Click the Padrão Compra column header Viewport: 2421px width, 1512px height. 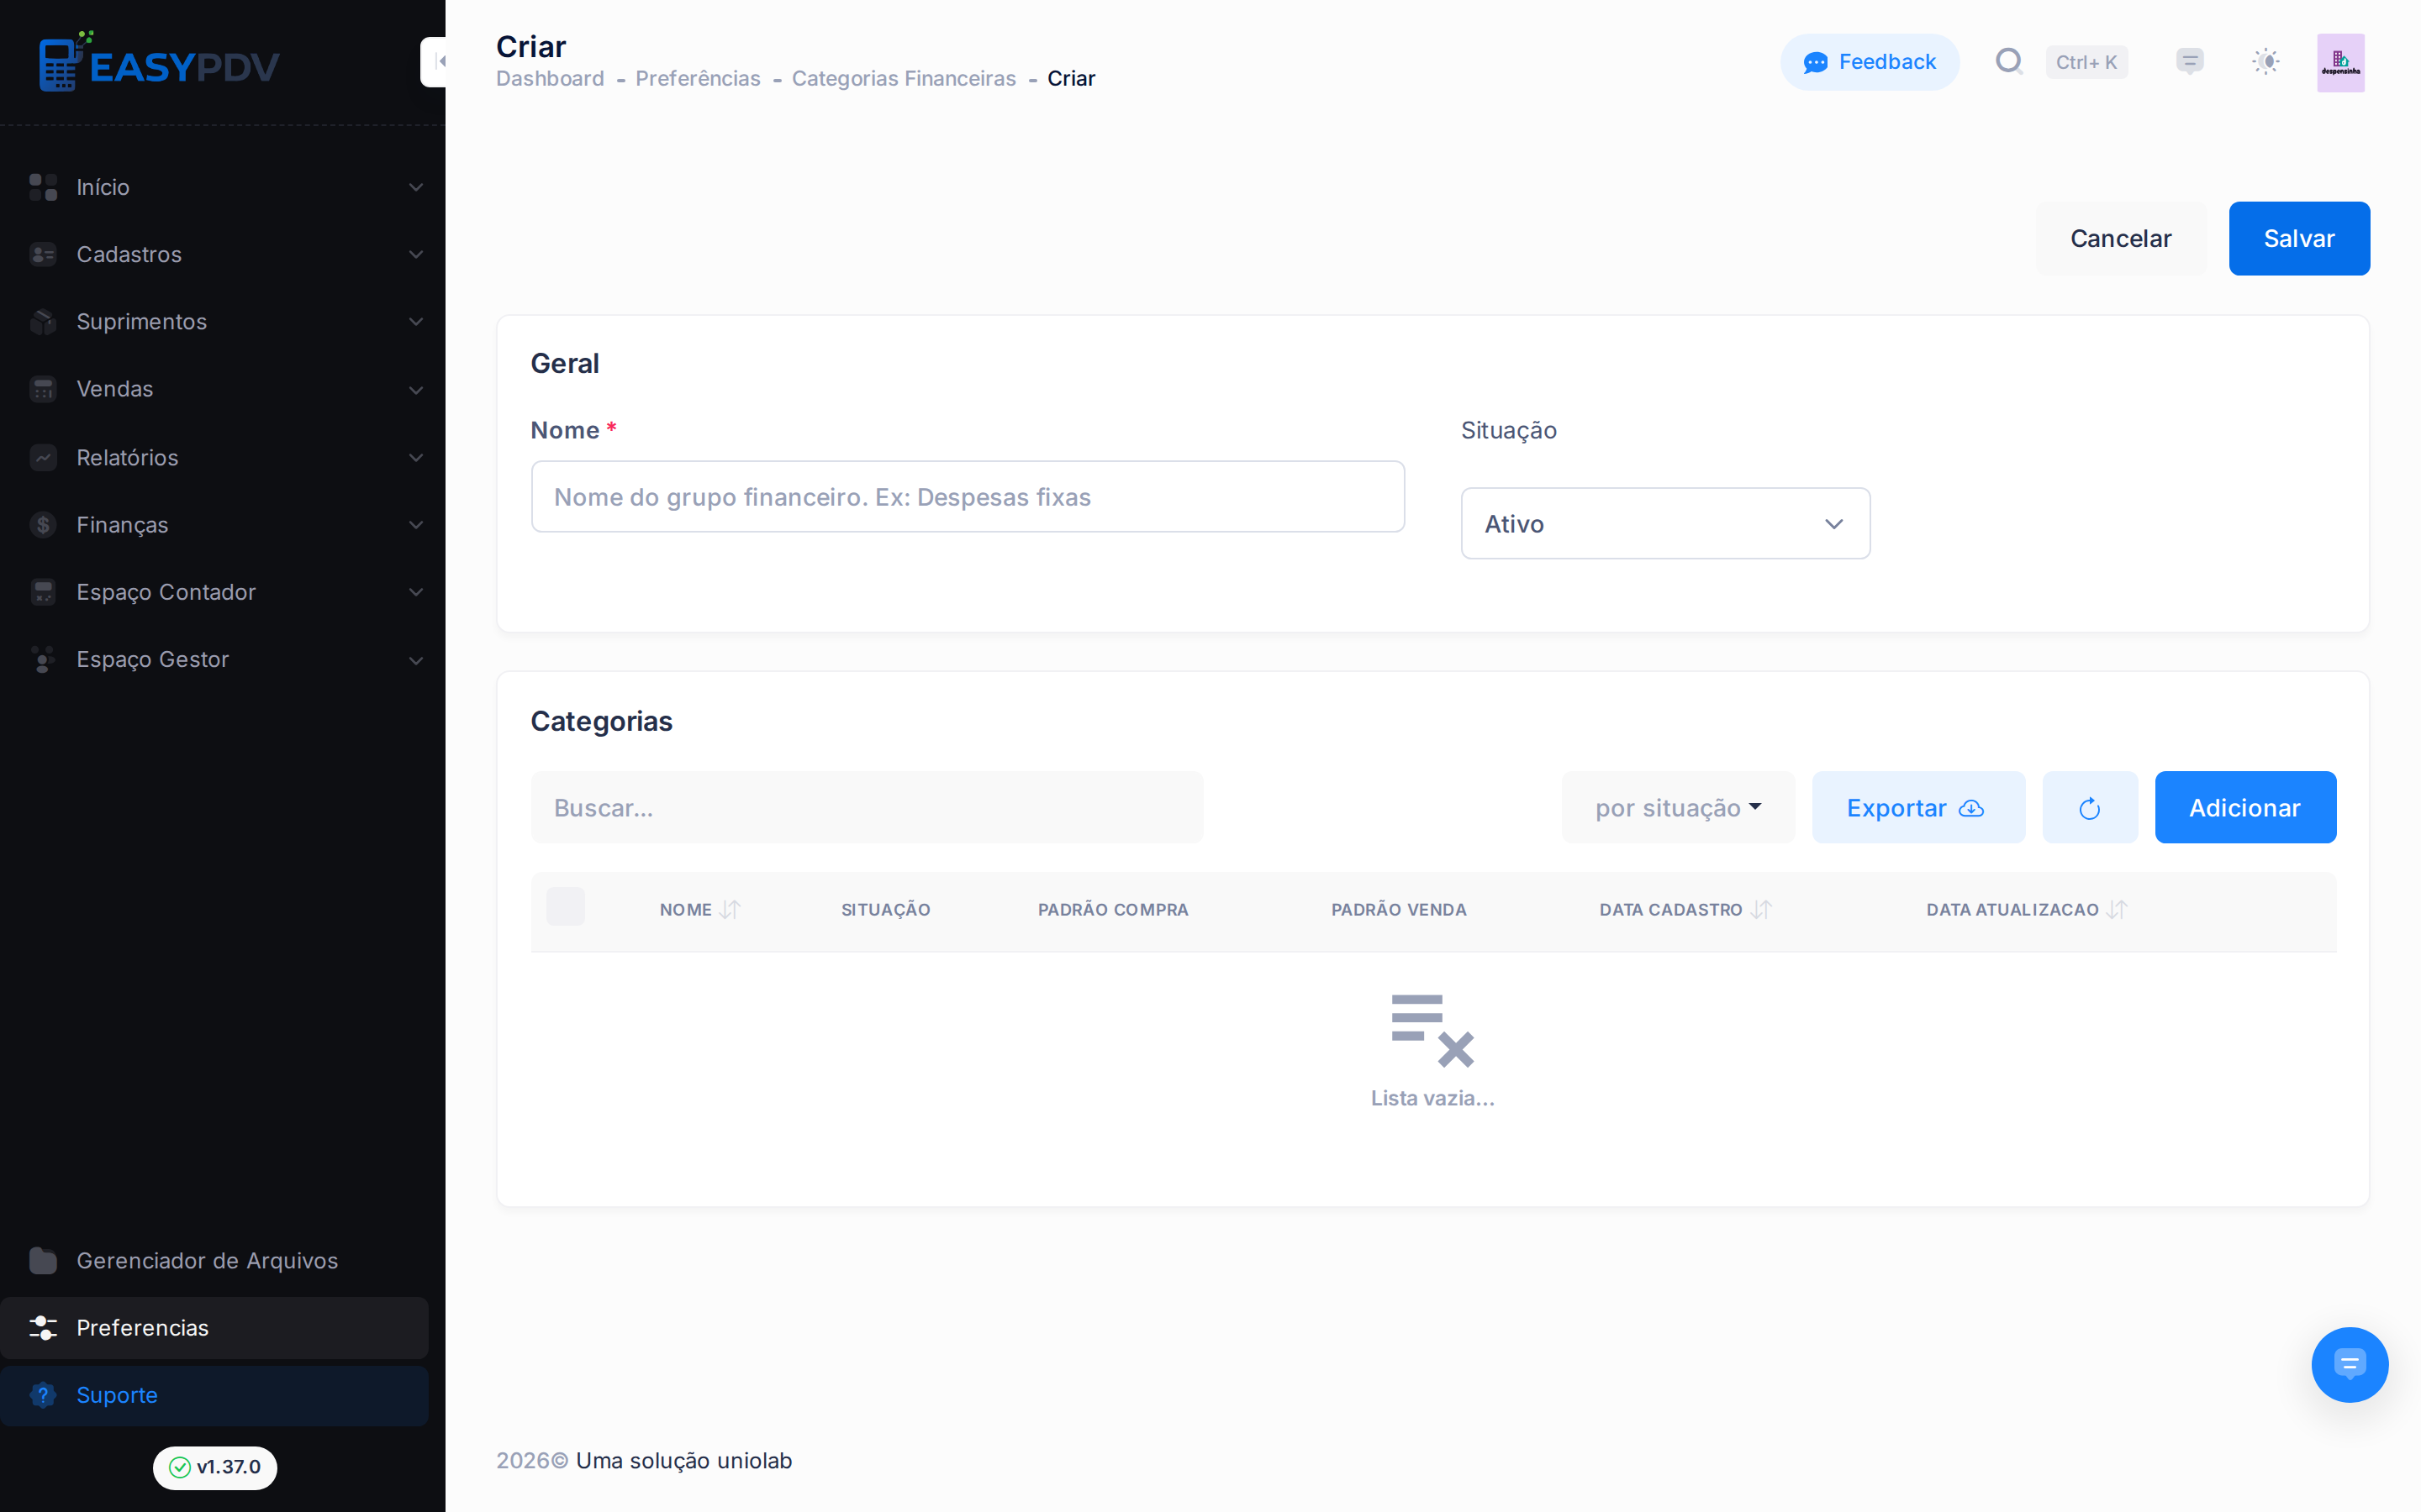tap(1112, 909)
